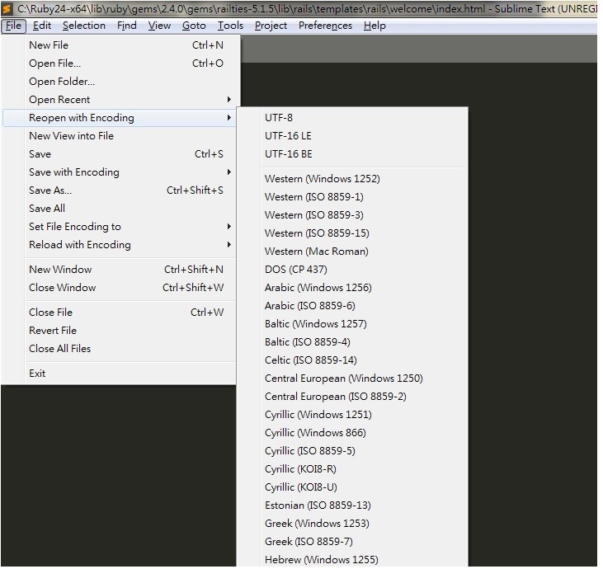
Task: Select Western (Windows 1252) encoding
Action: pyautogui.click(x=353, y=179)
